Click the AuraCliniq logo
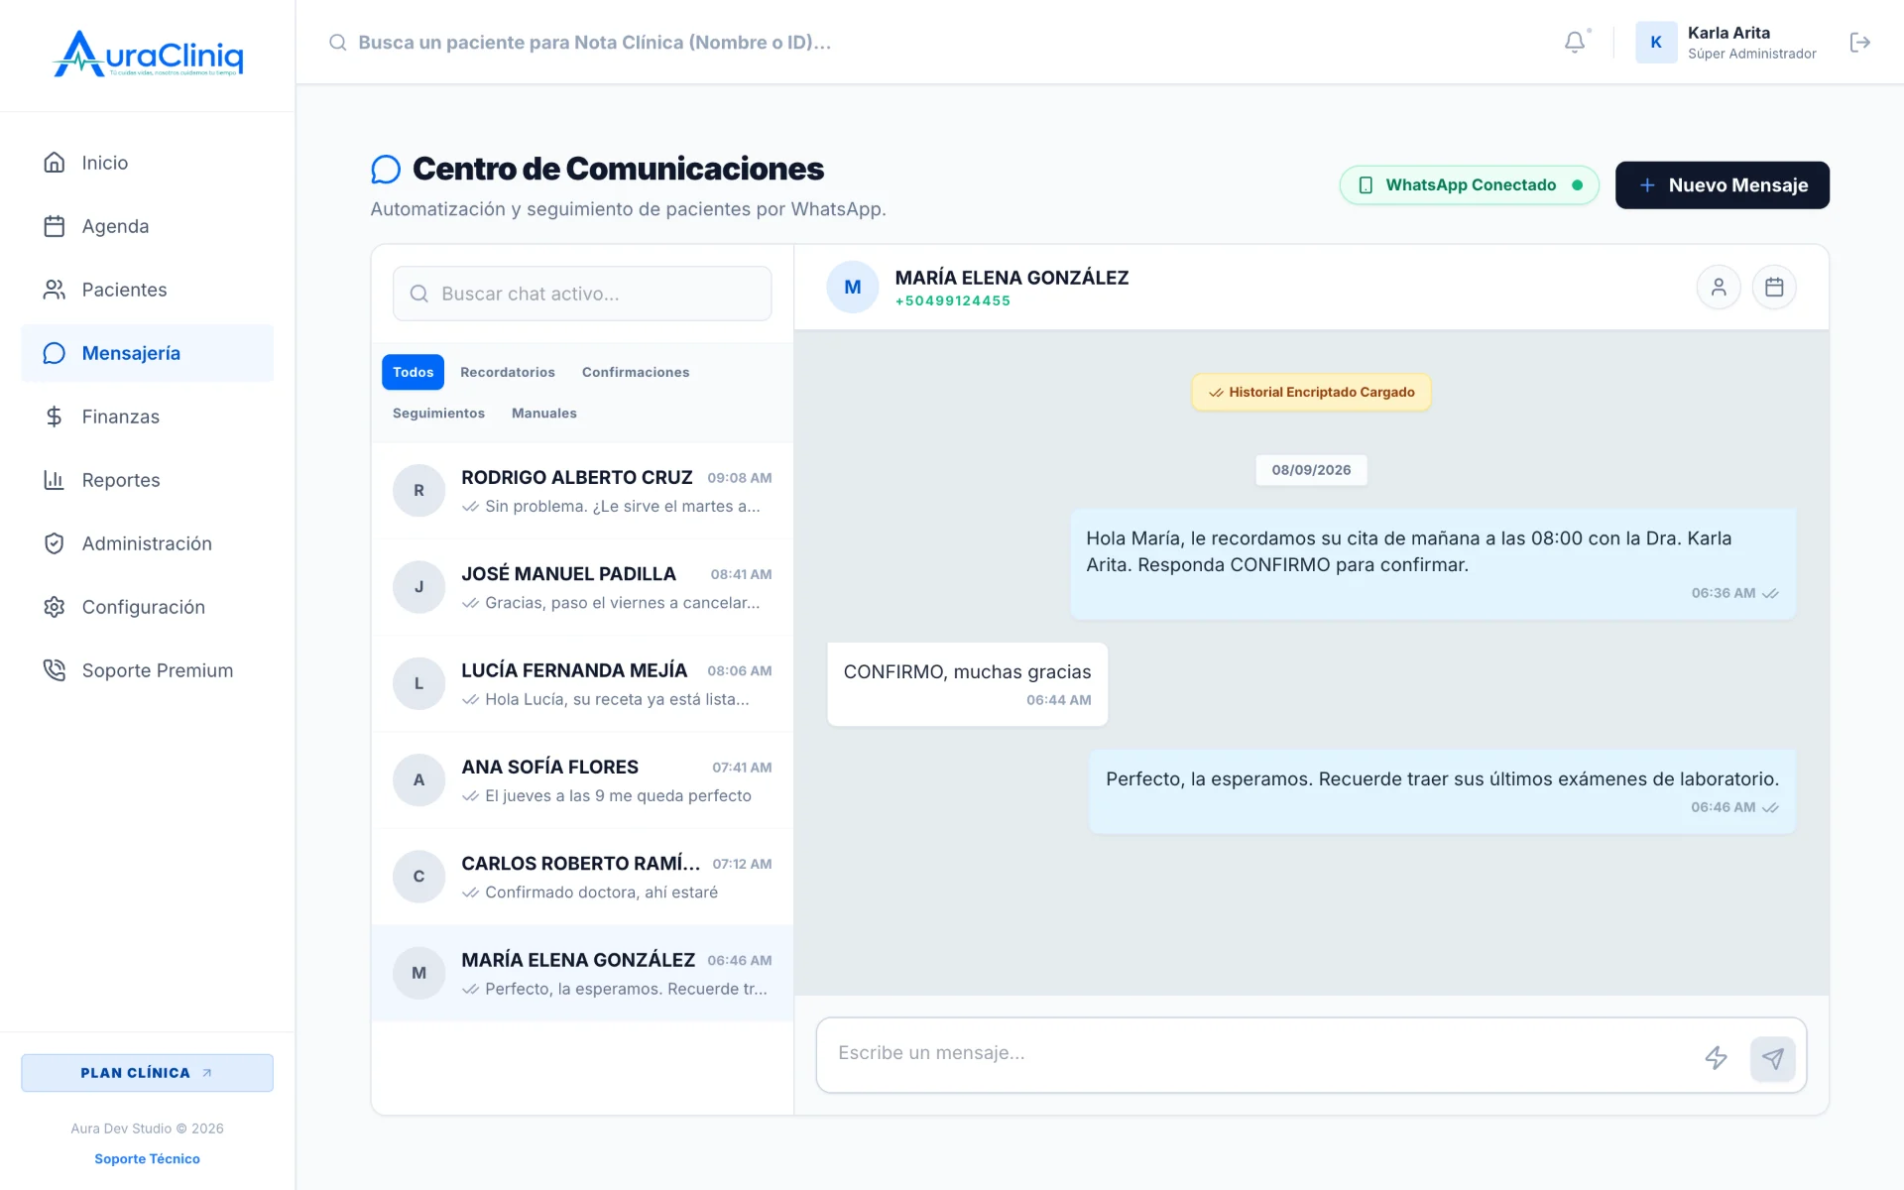 point(148,55)
